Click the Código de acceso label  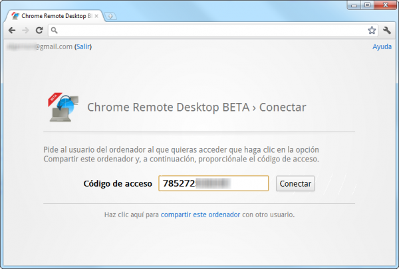[118, 183]
